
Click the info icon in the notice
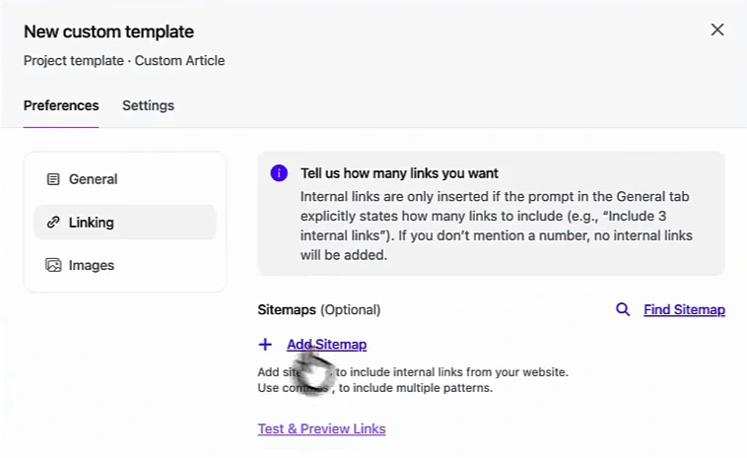click(279, 172)
